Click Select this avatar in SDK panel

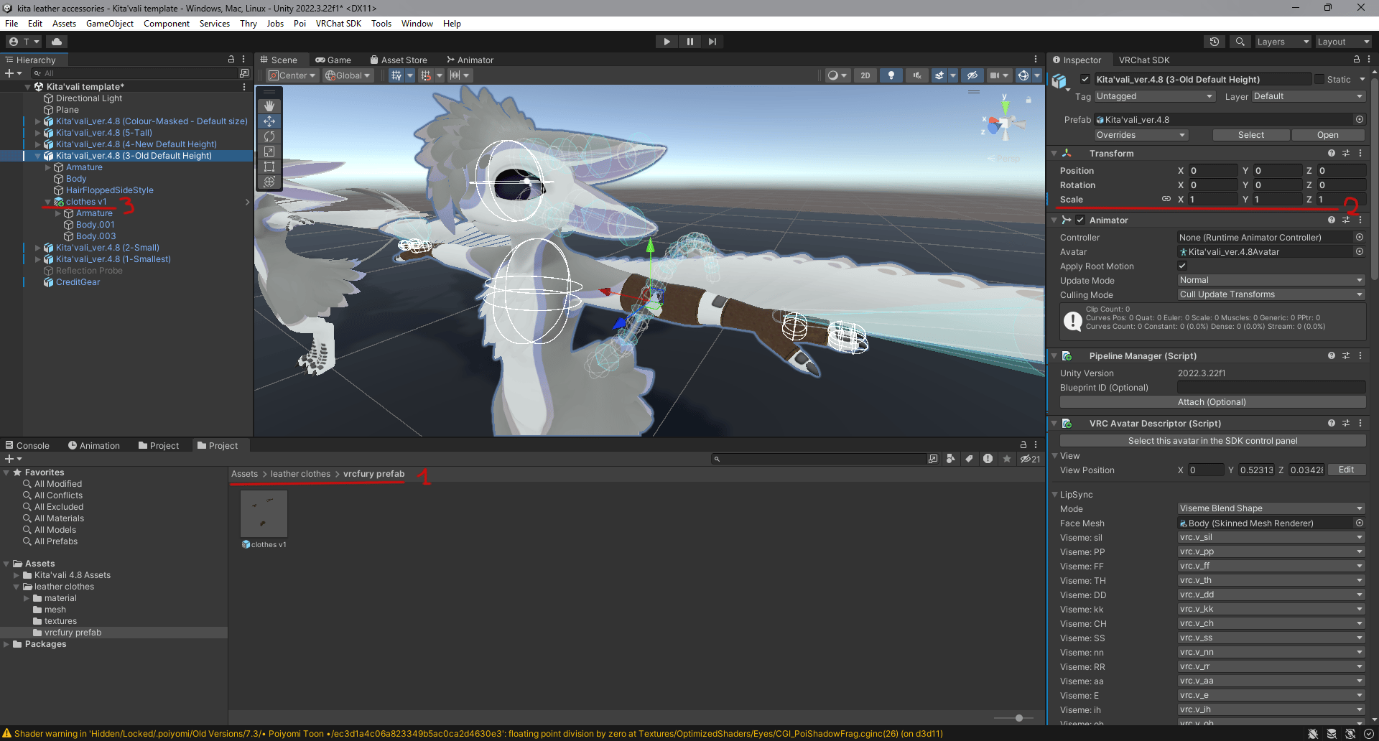pos(1212,441)
